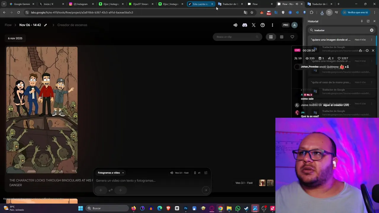Focus the Busca un clip search field
Image resolution: width=379 pixels, height=213 pixels.
point(237,37)
